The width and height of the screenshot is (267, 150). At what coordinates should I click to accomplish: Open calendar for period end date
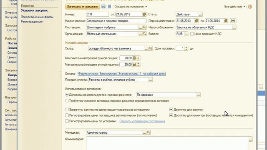coord(226,21)
